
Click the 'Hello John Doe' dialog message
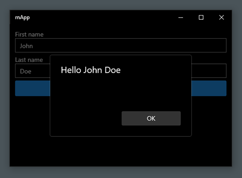91,70
